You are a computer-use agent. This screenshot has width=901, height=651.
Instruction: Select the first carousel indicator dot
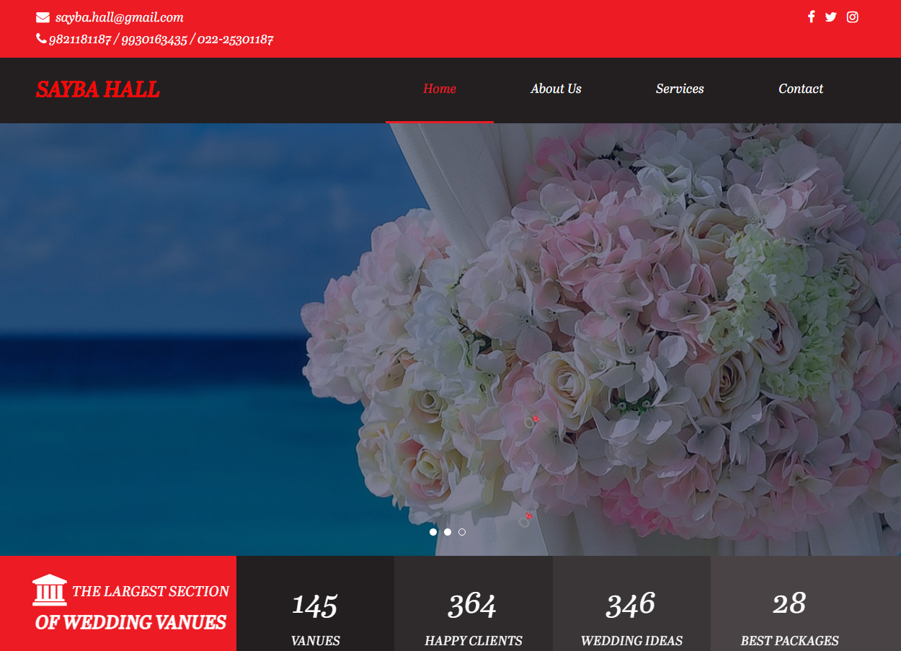433,532
